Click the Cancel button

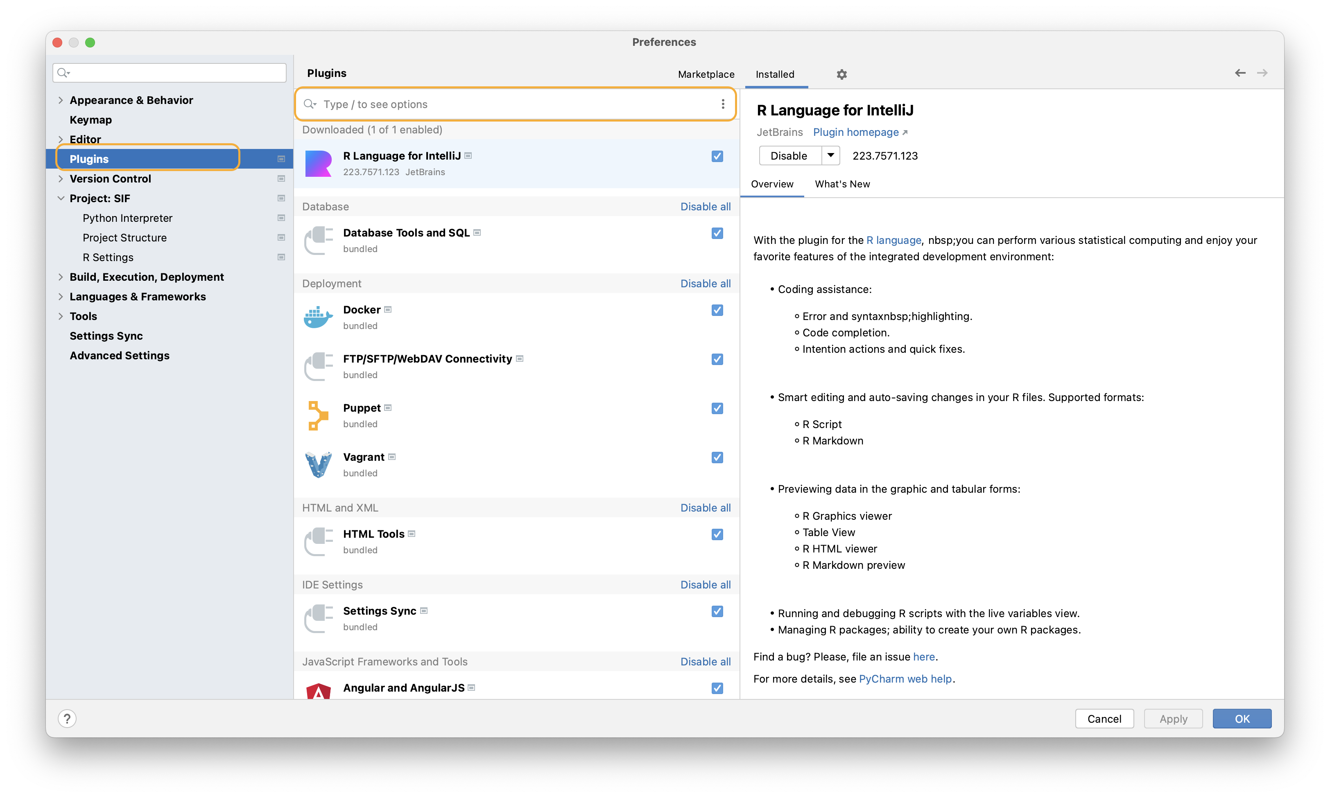pyautogui.click(x=1104, y=719)
